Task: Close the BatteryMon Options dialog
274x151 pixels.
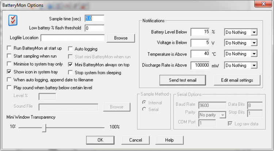Action: (x=263, y=4)
